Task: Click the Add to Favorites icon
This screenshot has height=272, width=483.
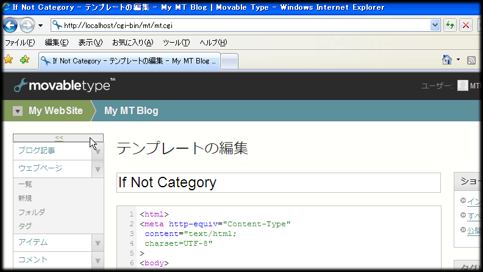Action: click(24, 60)
